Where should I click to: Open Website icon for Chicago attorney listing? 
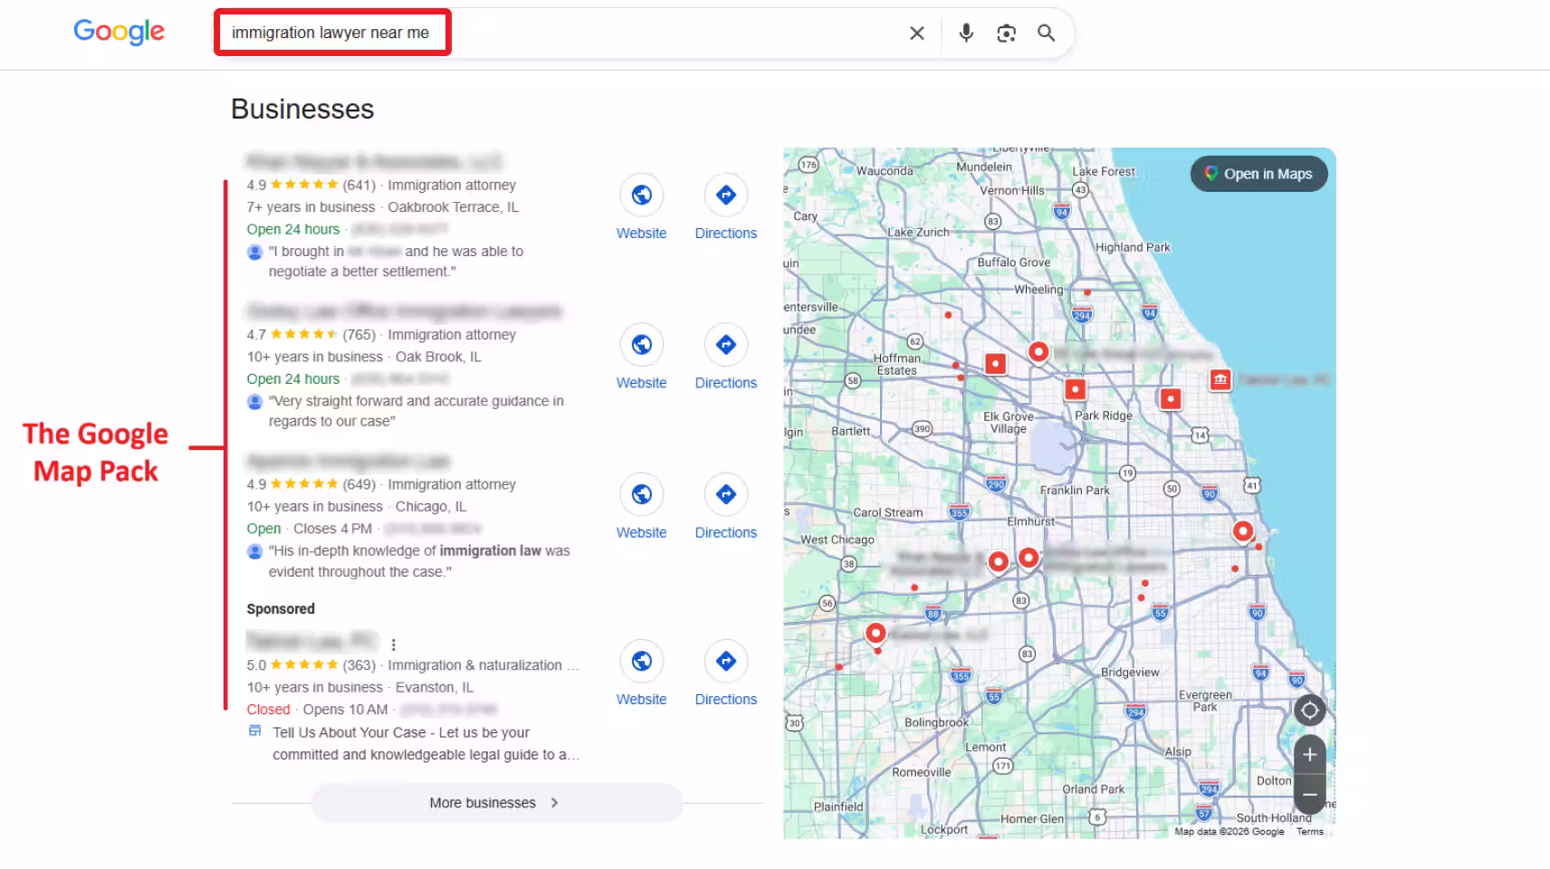pos(642,494)
